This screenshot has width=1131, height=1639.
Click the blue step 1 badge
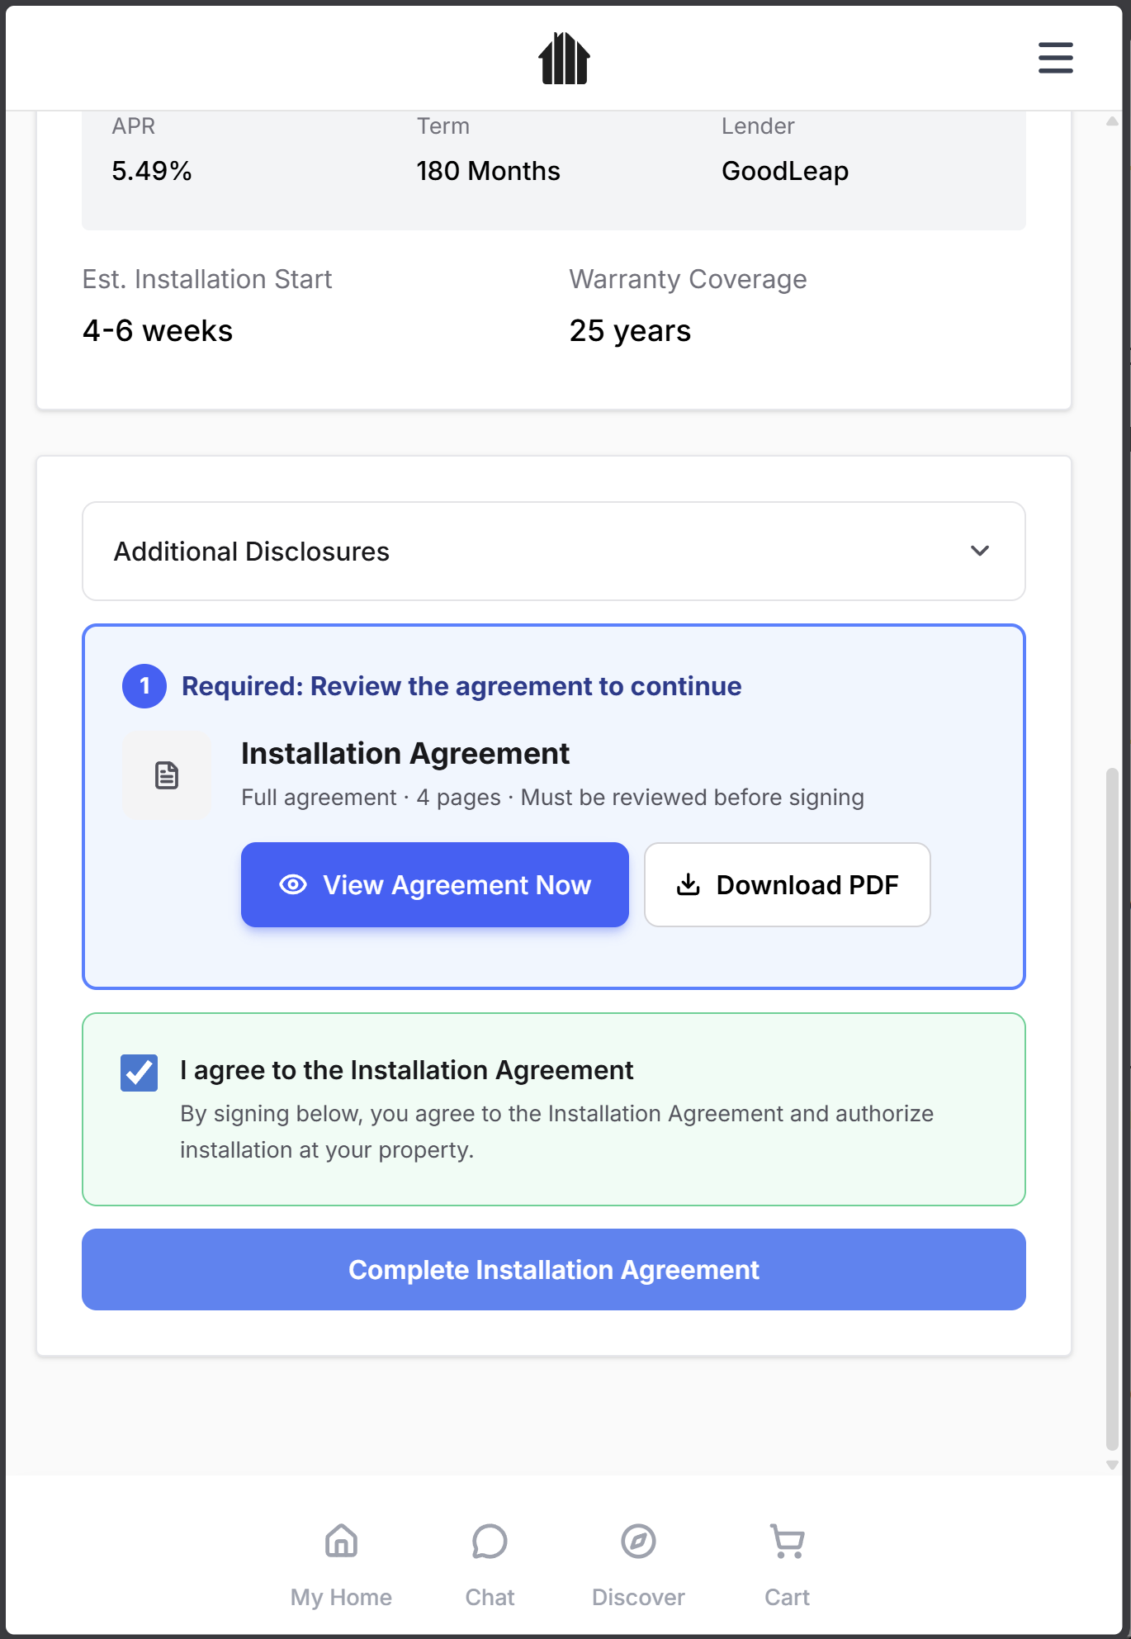(x=144, y=686)
